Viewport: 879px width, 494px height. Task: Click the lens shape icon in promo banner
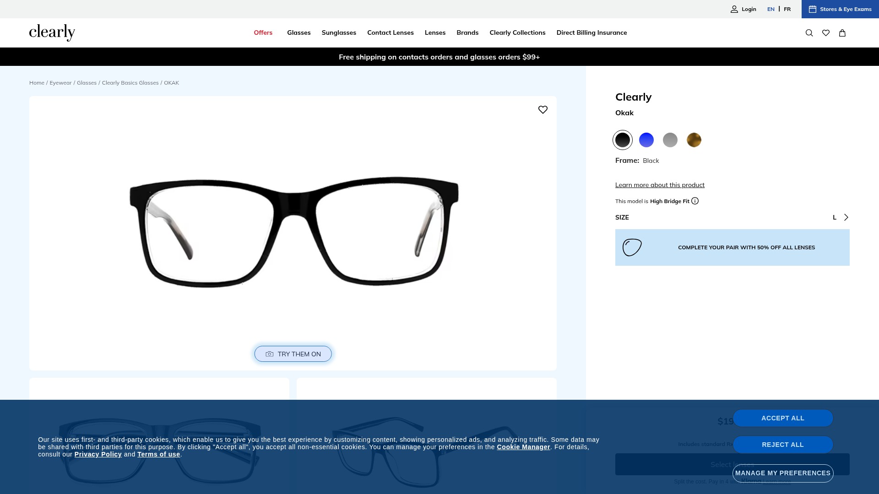point(632,247)
